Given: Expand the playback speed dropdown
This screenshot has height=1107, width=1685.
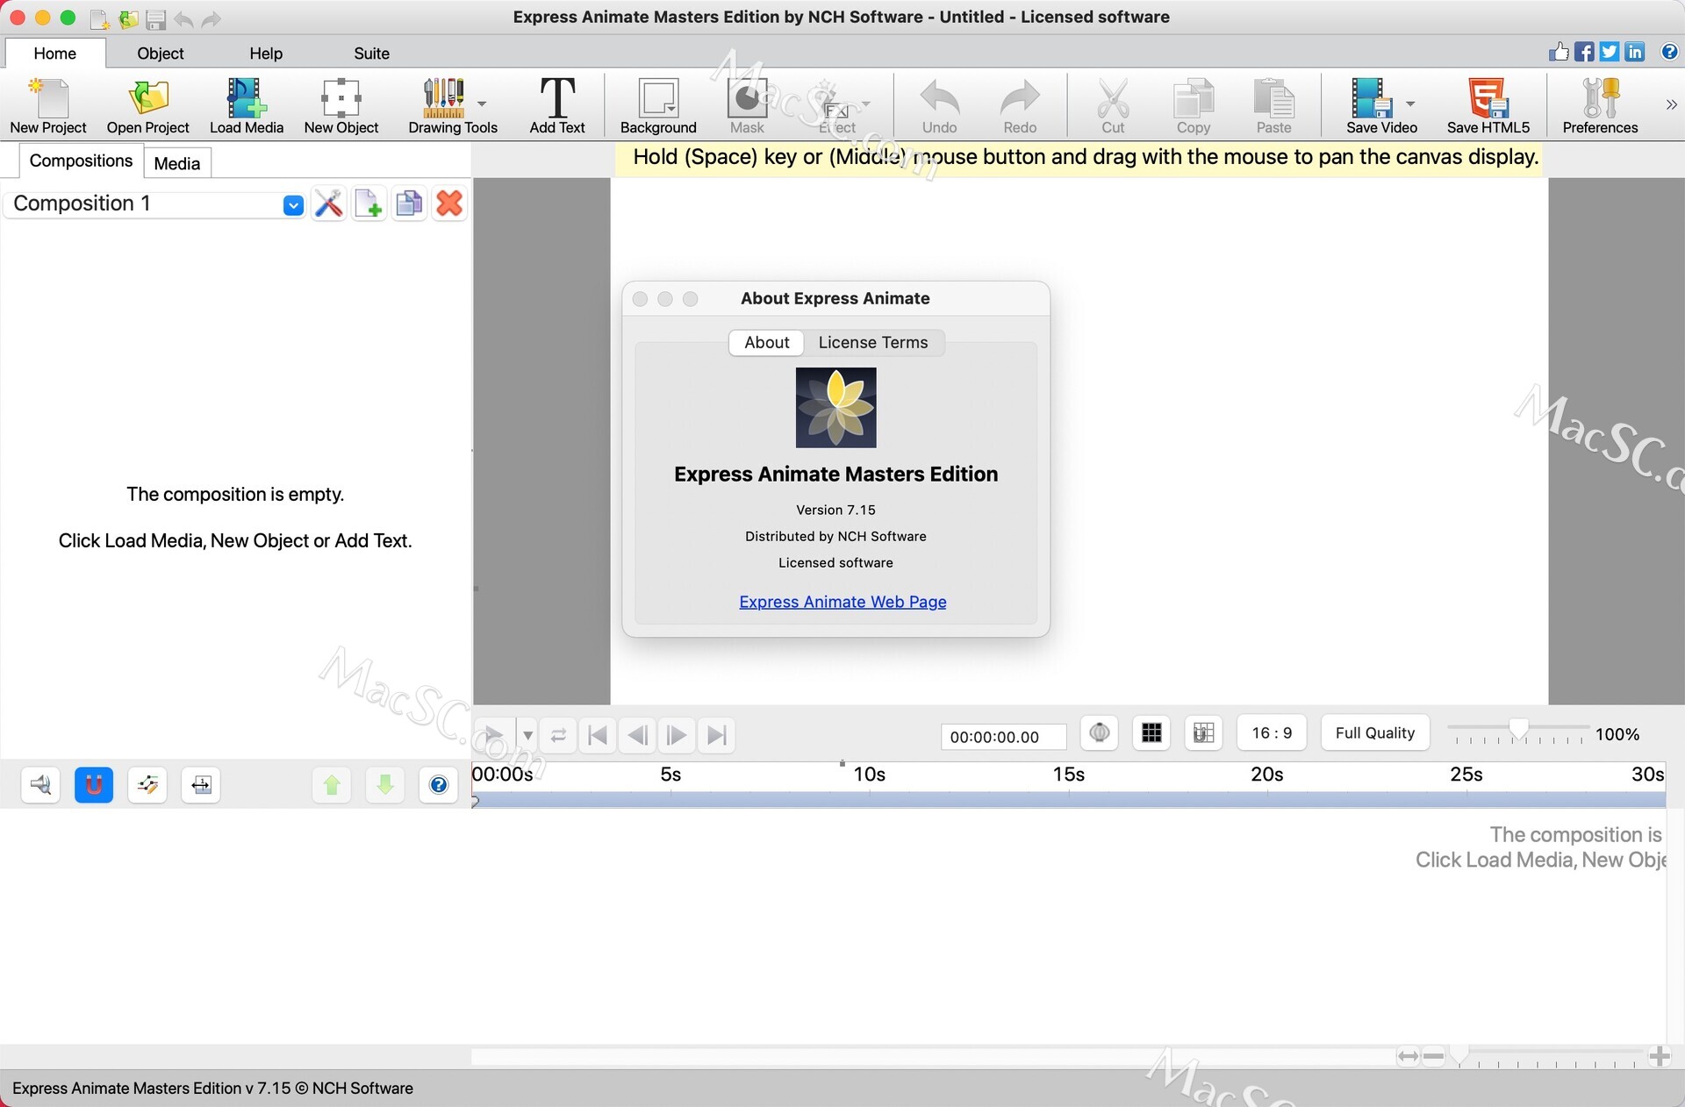Looking at the screenshot, I should pos(526,735).
